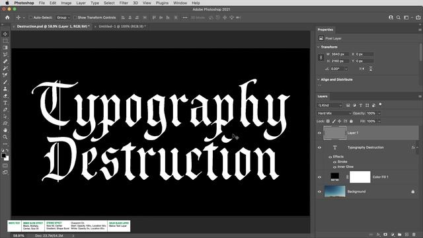Screen dimensions: 423x238
Task: Open the Filter menu
Action: point(124,3)
